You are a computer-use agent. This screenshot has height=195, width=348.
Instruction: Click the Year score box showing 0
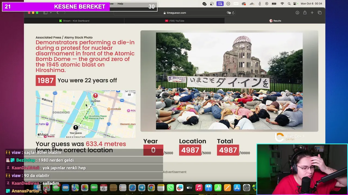153,150
